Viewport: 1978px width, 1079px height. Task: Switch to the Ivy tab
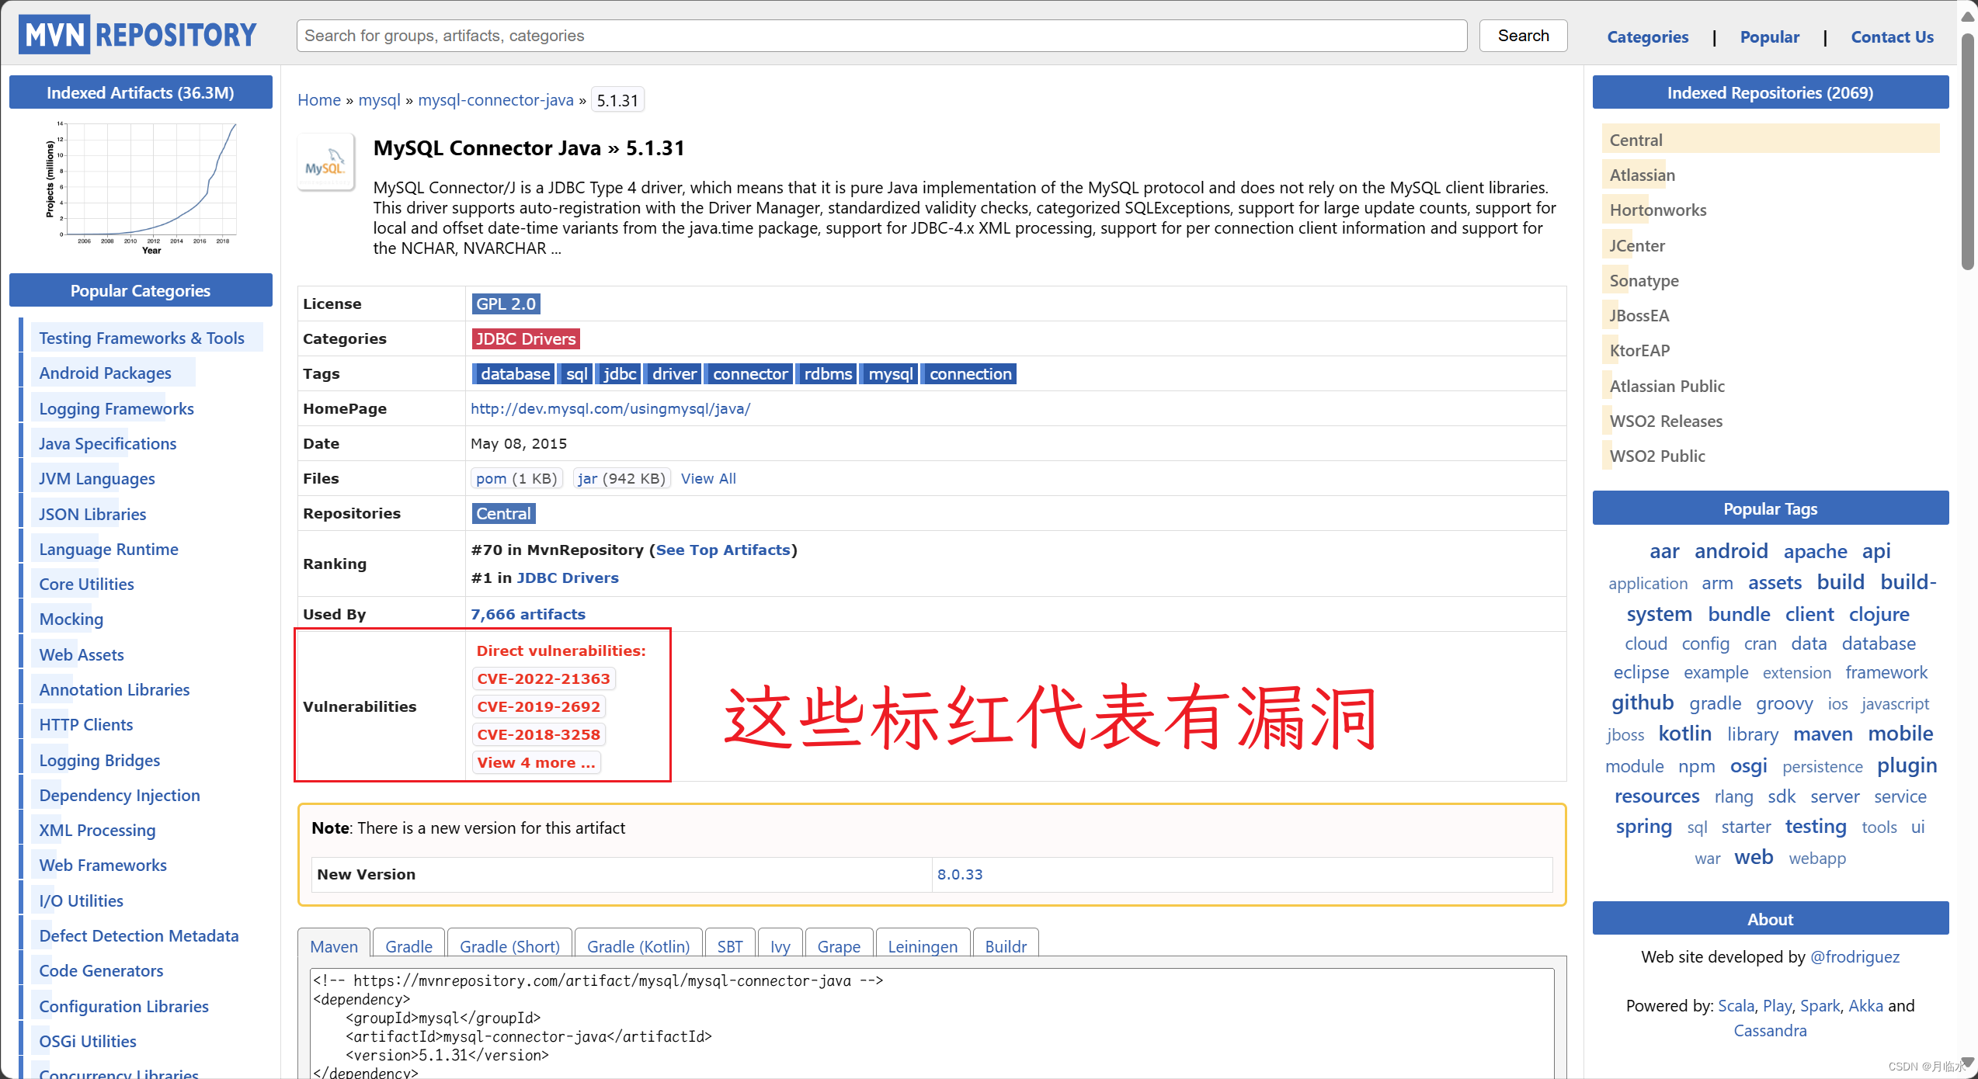780,946
